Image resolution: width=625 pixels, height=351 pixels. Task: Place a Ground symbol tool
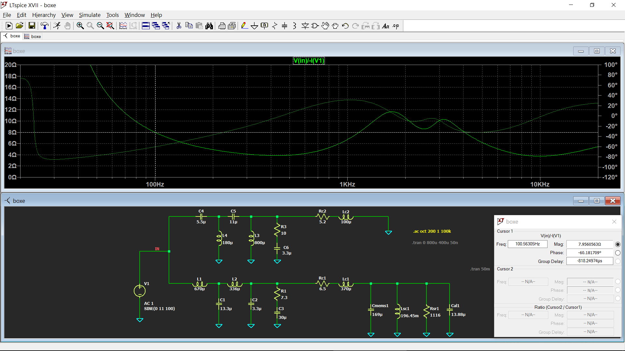coord(255,26)
